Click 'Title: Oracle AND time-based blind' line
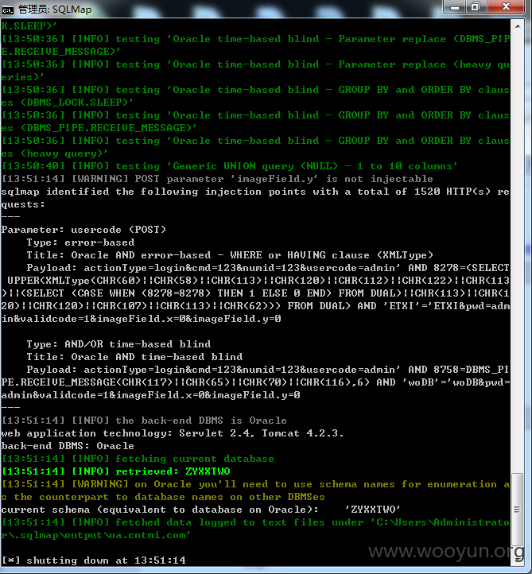 click(x=134, y=356)
